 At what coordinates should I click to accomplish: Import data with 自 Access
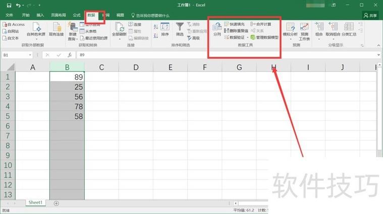14,24
